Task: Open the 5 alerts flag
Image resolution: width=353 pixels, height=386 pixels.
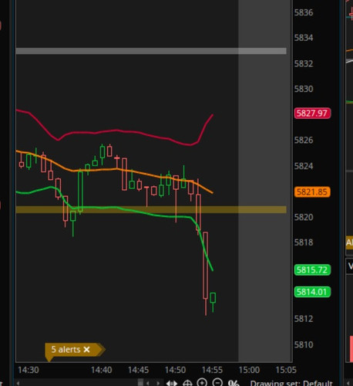Action: click(66, 350)
